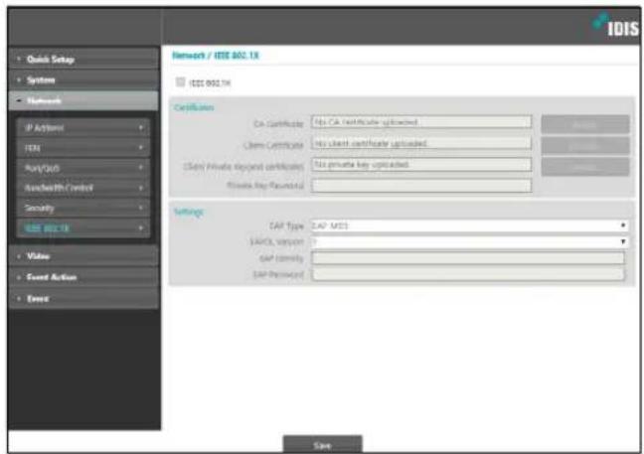Expand the Event Action menu section
Image resolution: width=644 pixels, height=454 pixels.
click(x=83, y=277)
